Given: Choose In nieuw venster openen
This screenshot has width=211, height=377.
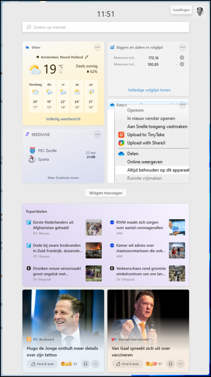Looking at the screenshot, I should click(x=151, y=119).
